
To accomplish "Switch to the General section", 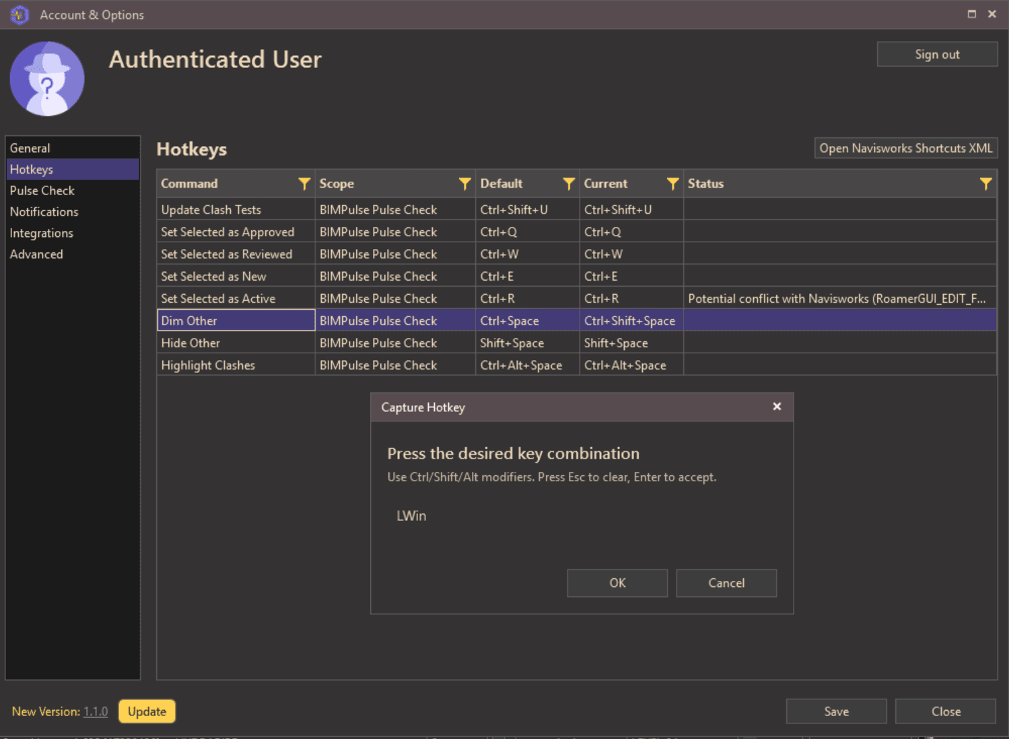I will (x=30, y=147).
